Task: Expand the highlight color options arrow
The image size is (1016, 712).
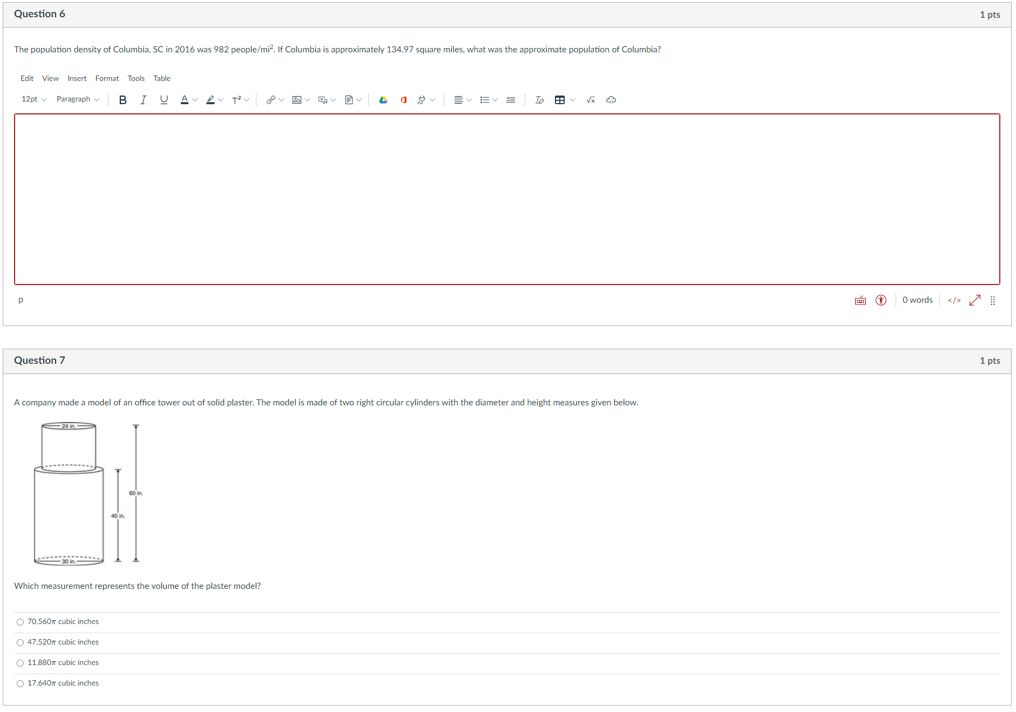Action: [221, 100]
